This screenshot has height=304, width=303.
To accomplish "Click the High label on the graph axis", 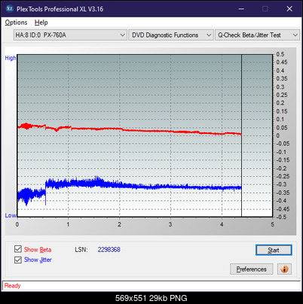I will tap(11, 58).
